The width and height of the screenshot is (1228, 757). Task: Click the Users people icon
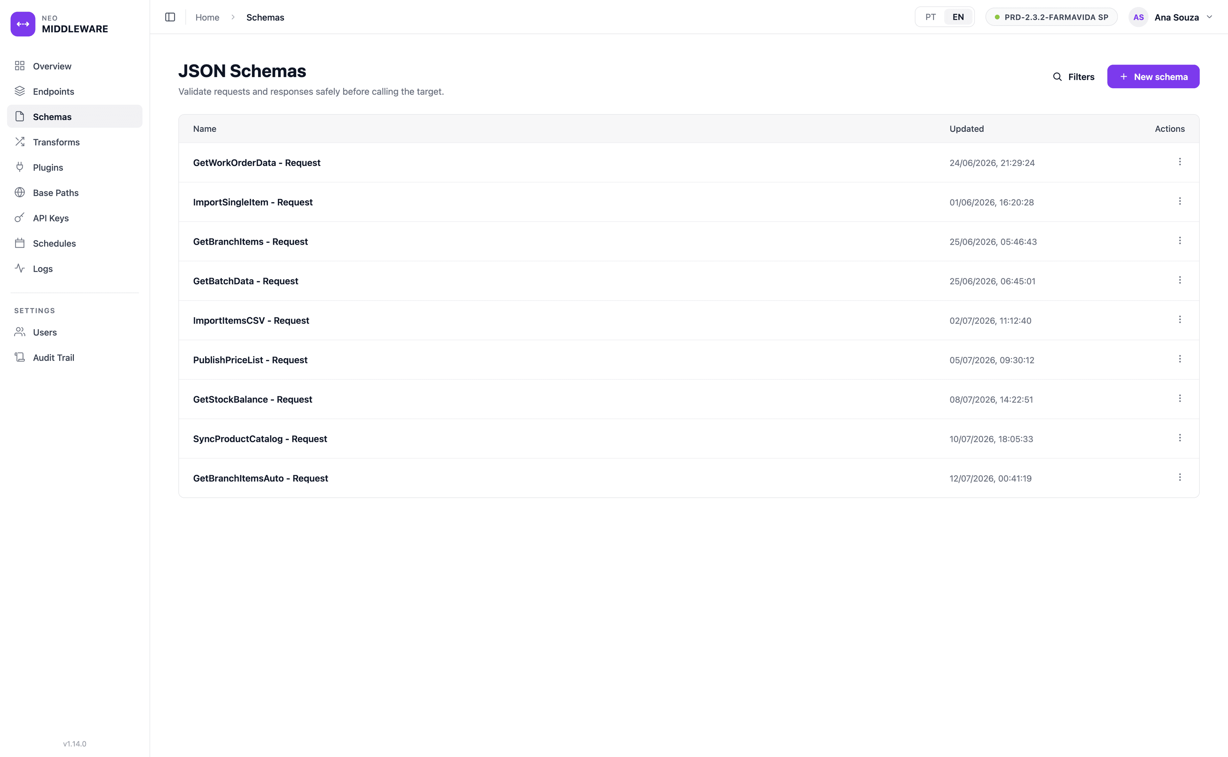pos(20,332)
